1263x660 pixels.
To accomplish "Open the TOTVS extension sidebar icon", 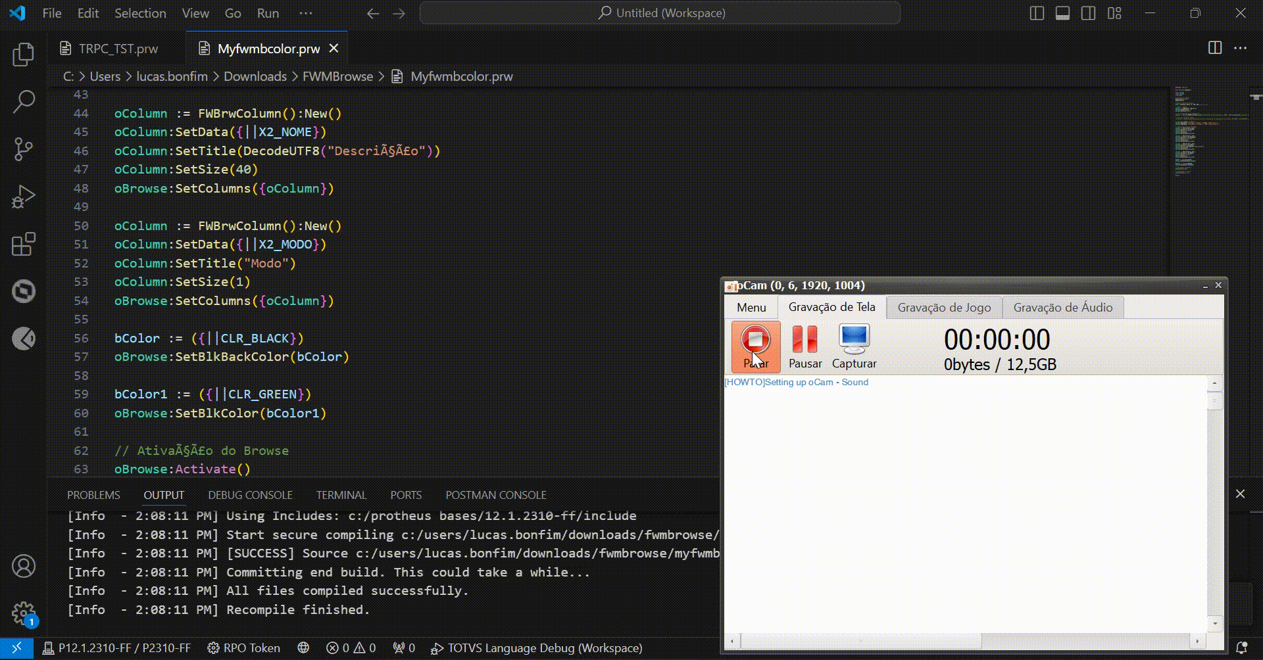I will pos(24,291).
